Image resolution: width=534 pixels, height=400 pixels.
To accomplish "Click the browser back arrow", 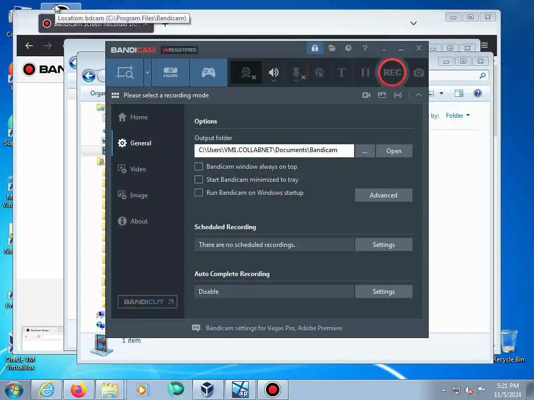I will [29, 46].
